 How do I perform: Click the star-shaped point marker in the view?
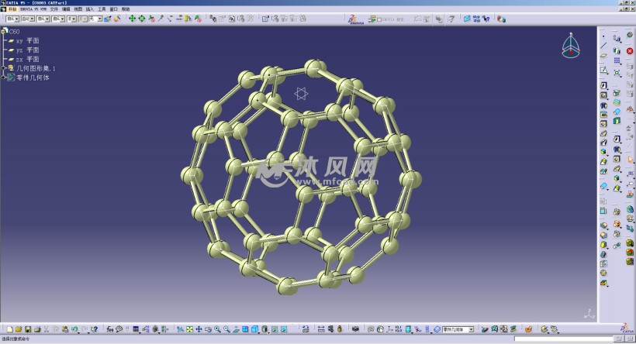[301, 94]
